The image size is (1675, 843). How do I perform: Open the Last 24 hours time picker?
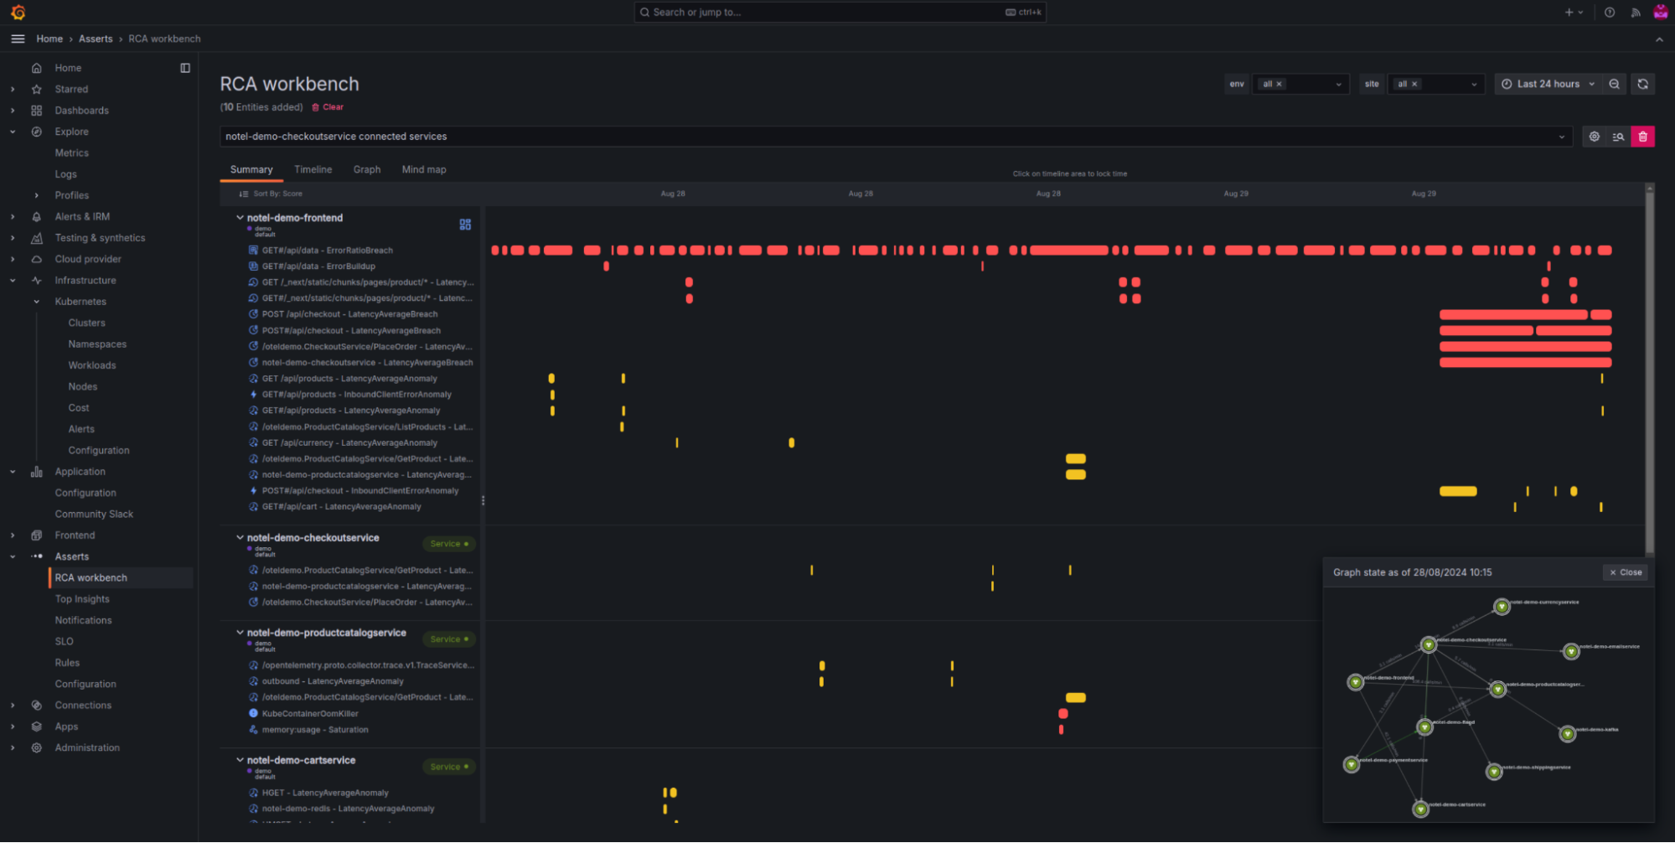pos(1547,84)
